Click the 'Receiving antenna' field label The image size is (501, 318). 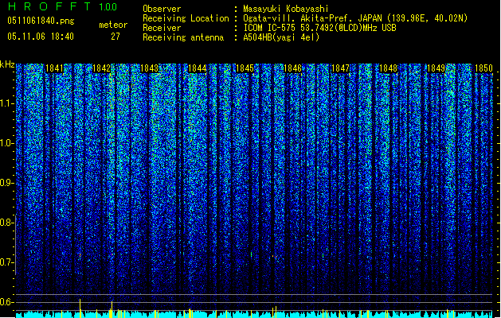pyautogui.click(x=183, y=37)
